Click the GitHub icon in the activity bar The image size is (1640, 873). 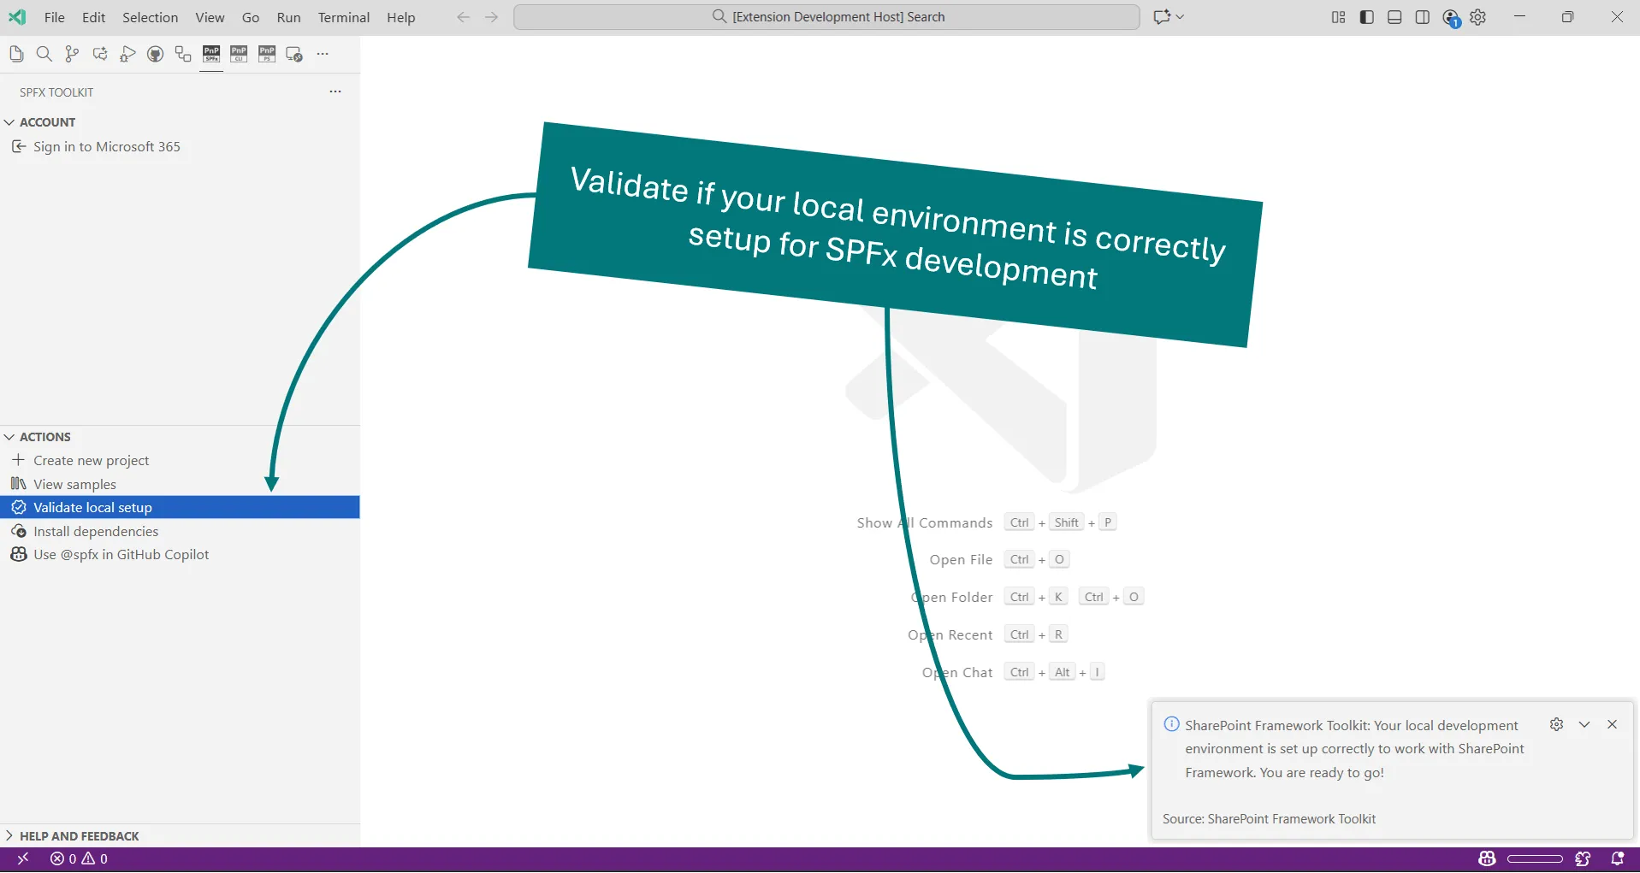[155, 54]
